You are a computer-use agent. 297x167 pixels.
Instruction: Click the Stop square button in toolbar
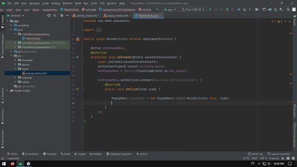[x=250, y=9]
